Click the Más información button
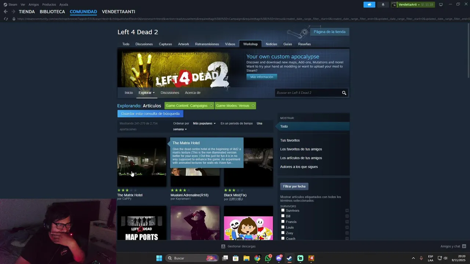Viewport: 470px width, 264px height. click(x=262, y=77)
